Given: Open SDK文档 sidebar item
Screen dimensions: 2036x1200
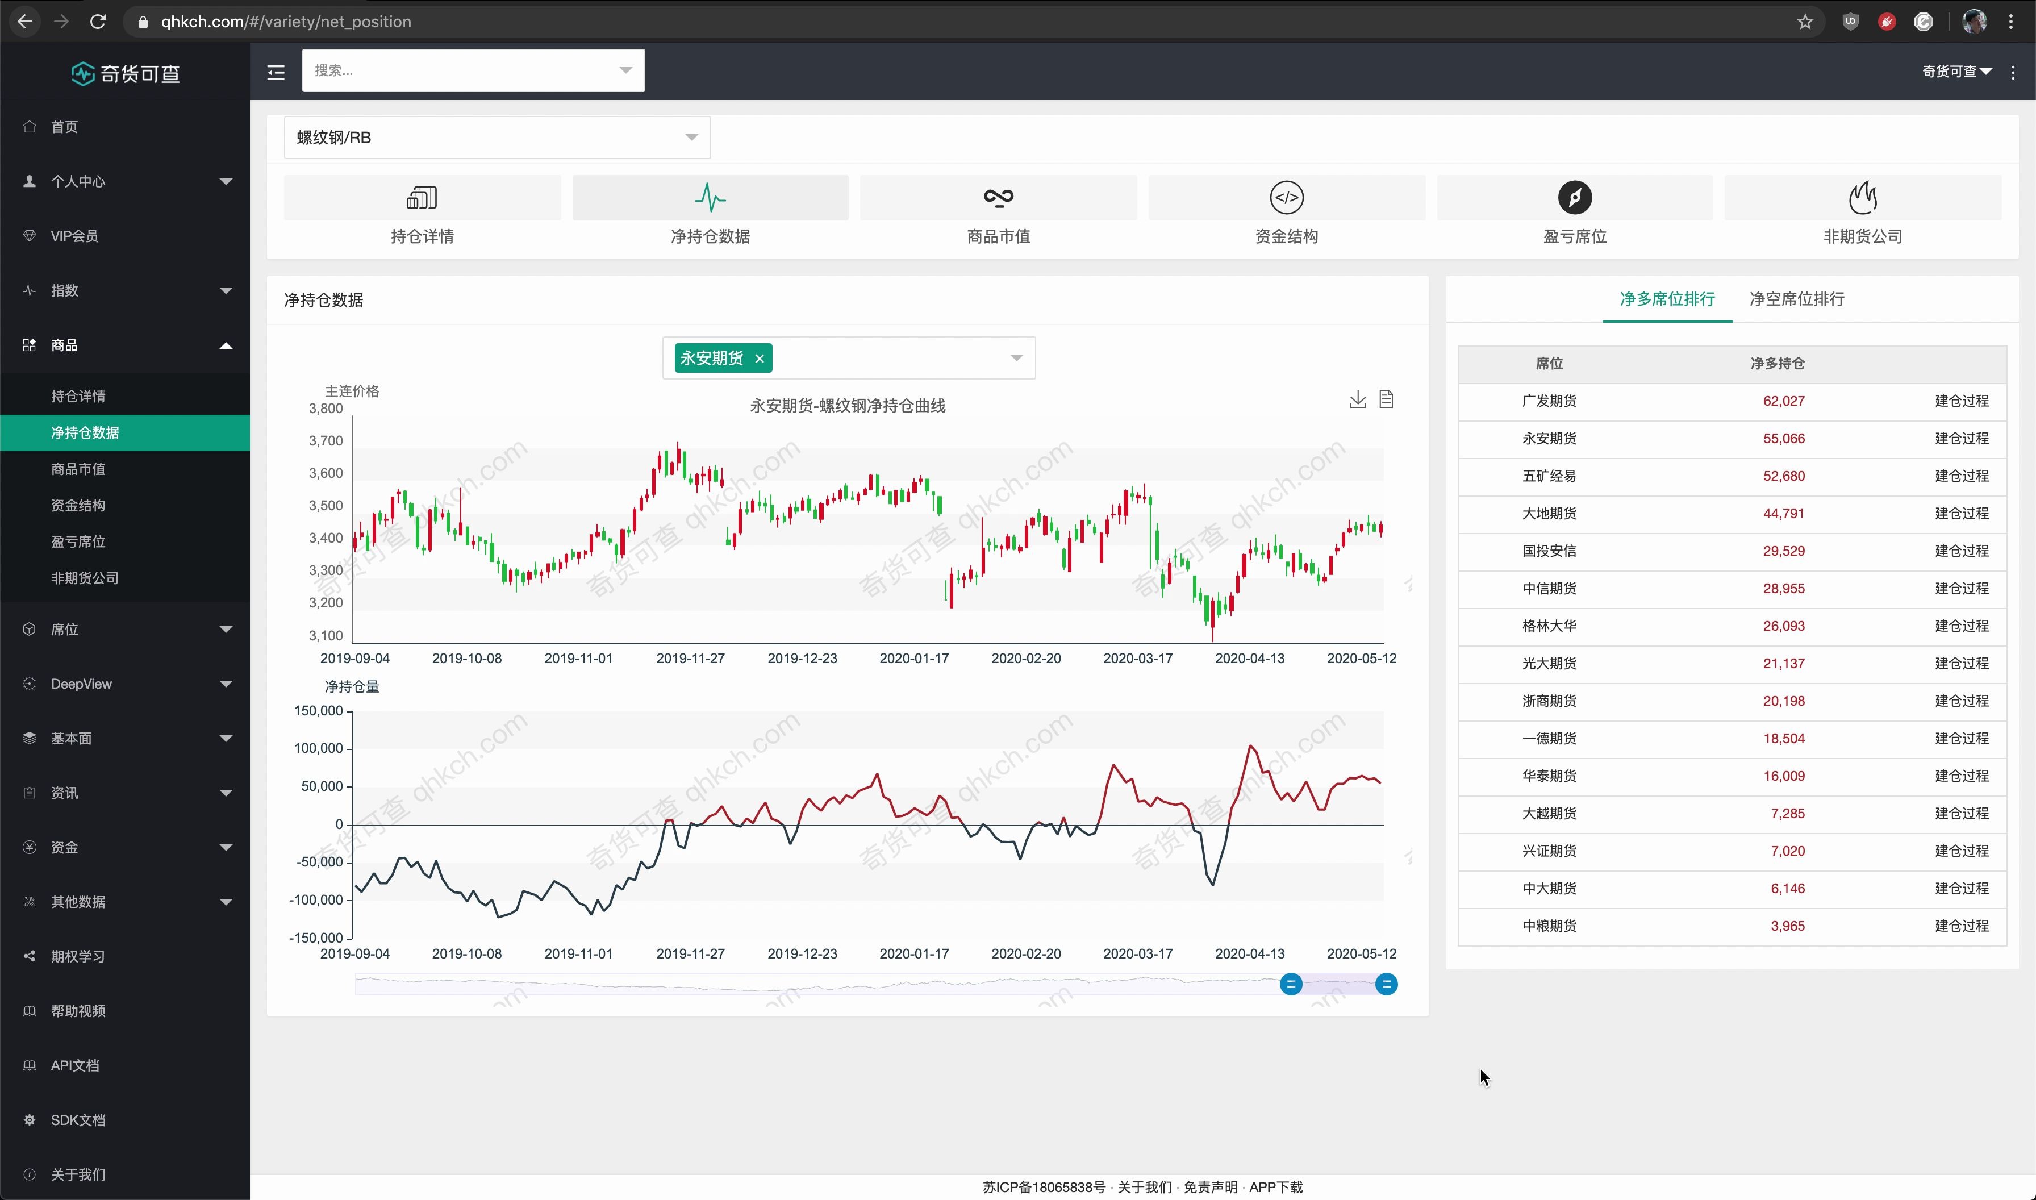Looking at the screenshot, I should coord(126,1120).
